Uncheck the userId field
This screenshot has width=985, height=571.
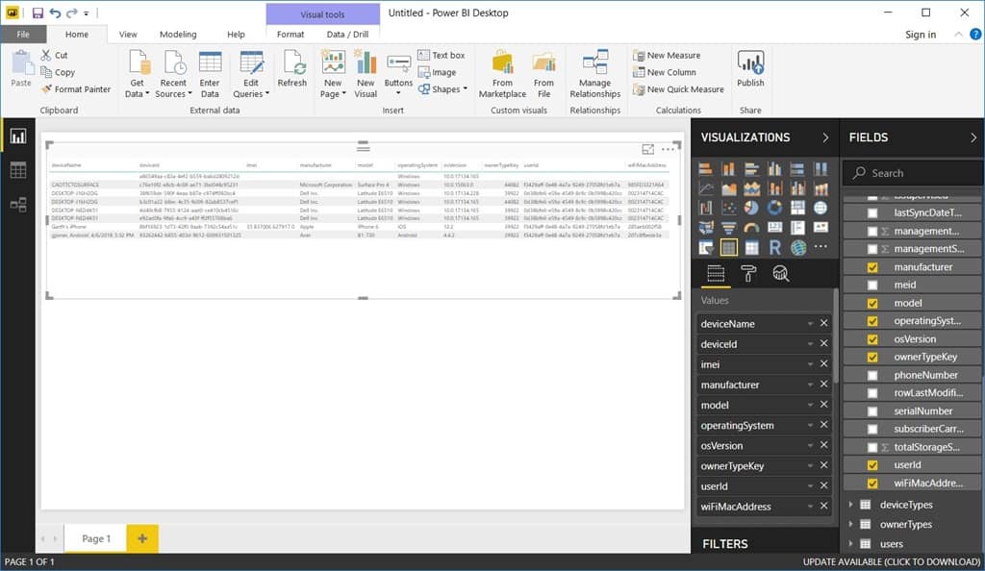click(x=872, y=465)
